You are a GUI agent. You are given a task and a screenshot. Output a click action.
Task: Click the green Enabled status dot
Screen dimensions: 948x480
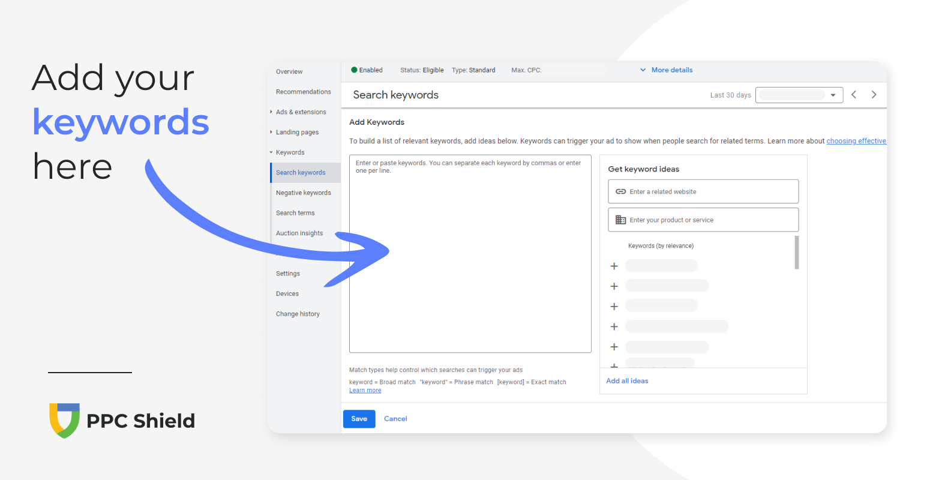[354, 70]
